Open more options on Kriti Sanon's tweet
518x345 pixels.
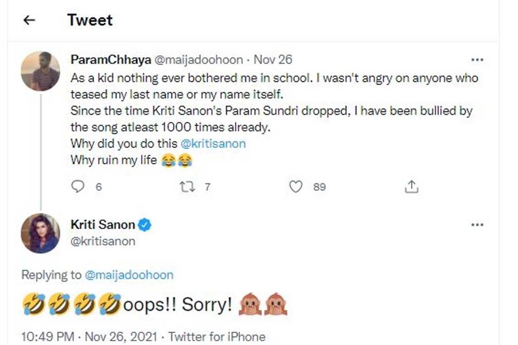point(477,225)
